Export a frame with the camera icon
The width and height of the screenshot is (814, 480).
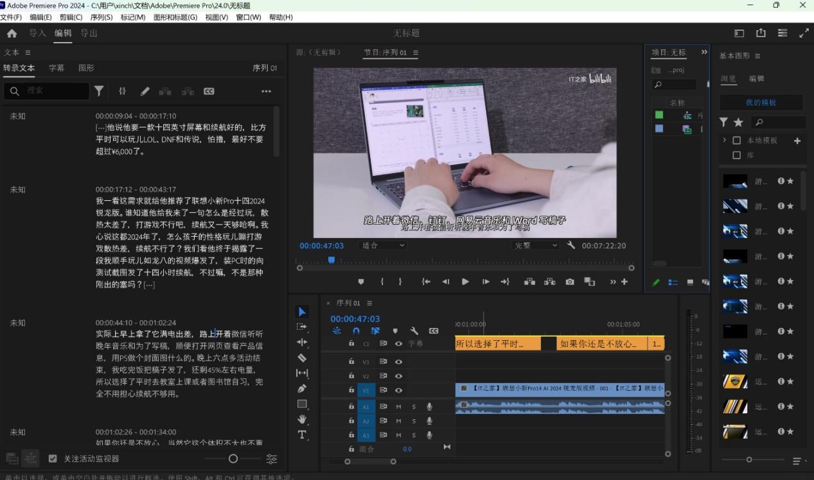click(569, 281)
